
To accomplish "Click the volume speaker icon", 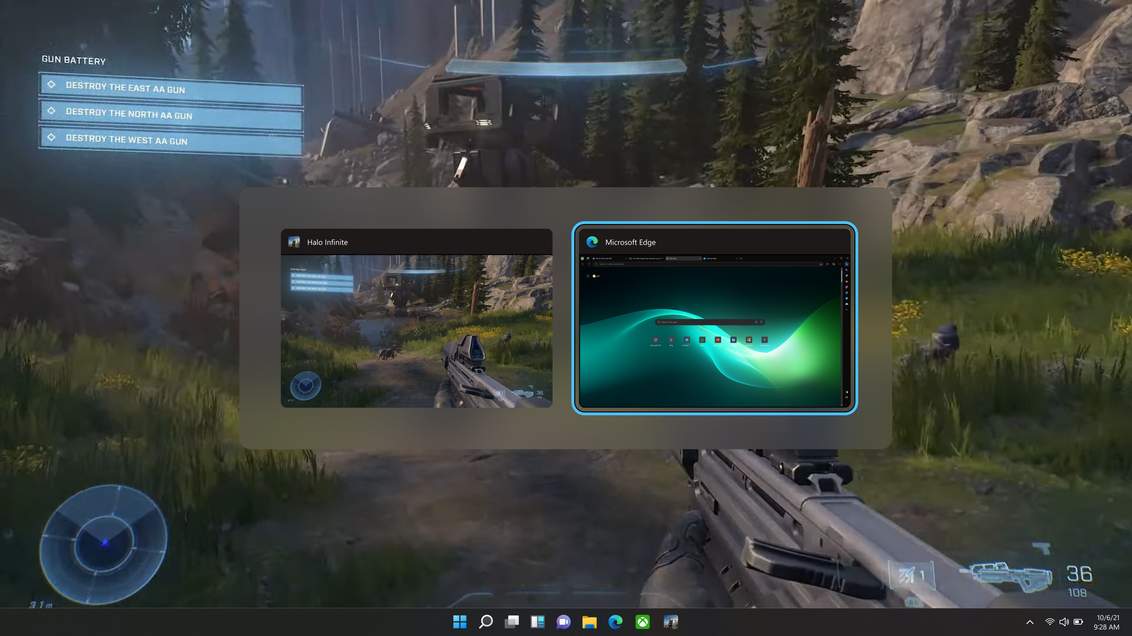I will 1064,622.
